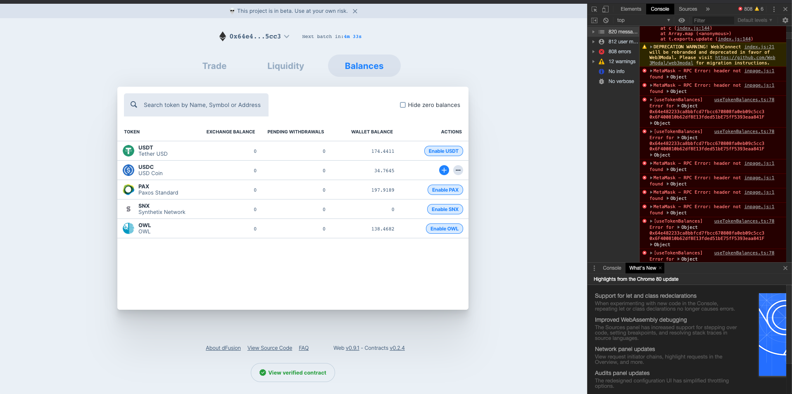The image size is (792, 394).
Task: Toggle the device toolbar icon
Action: point(605,9)
